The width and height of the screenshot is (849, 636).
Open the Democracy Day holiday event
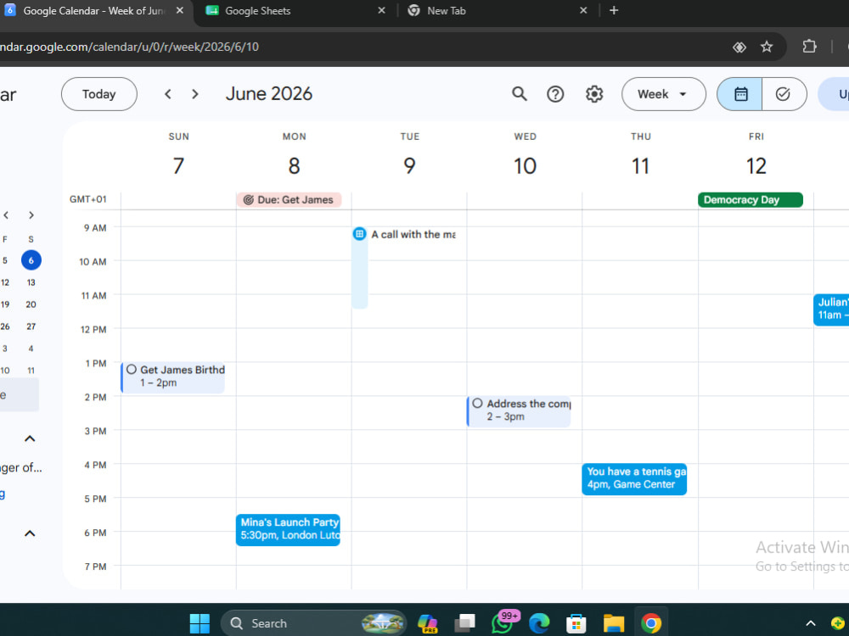point(750,200)
